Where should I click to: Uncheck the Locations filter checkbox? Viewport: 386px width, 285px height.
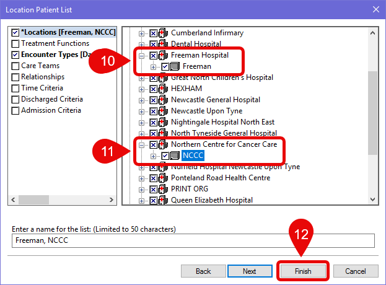(15, 32)
